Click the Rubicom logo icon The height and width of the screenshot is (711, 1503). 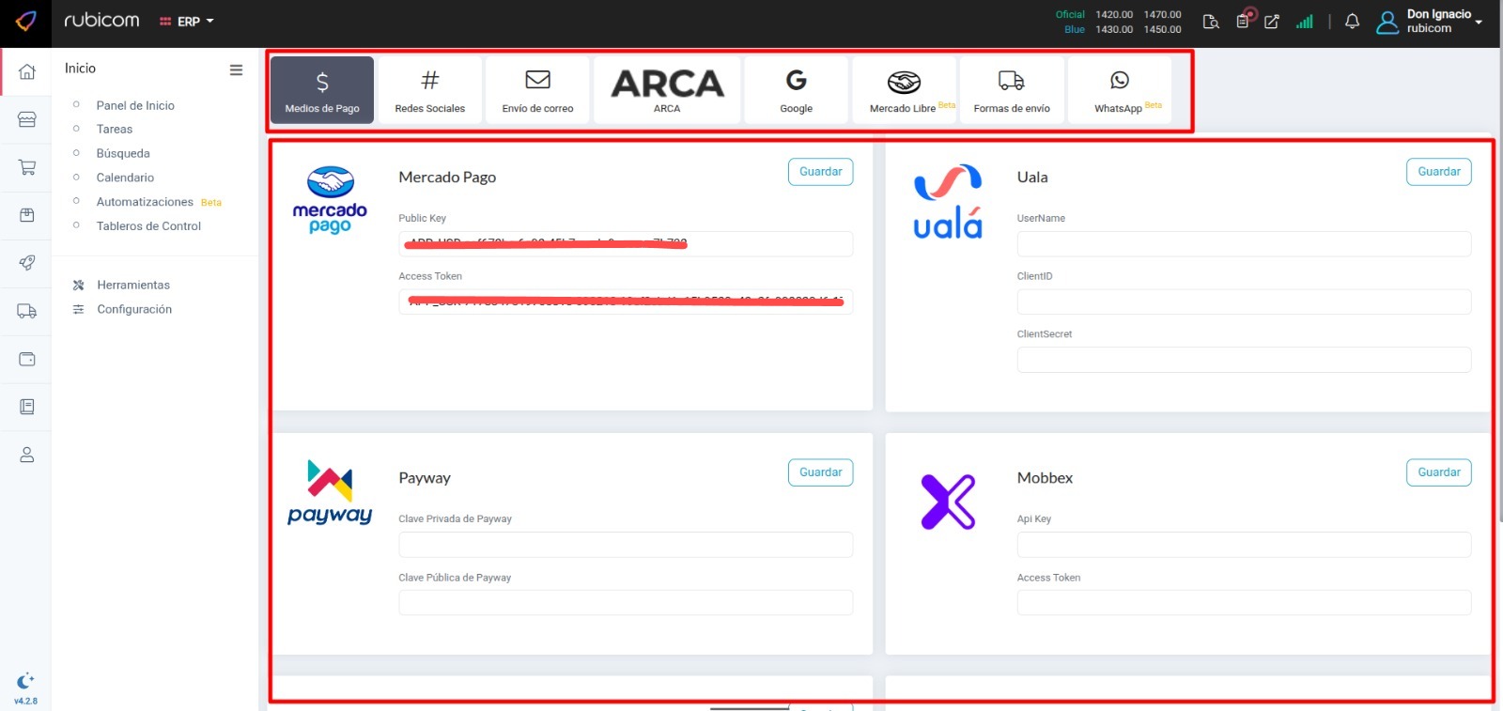[26, 21]
